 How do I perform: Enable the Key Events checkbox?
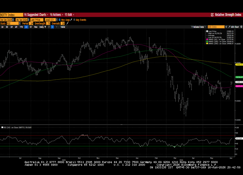coord(74,20)
